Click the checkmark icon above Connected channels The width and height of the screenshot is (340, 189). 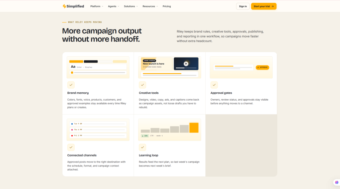coord(71,147)
